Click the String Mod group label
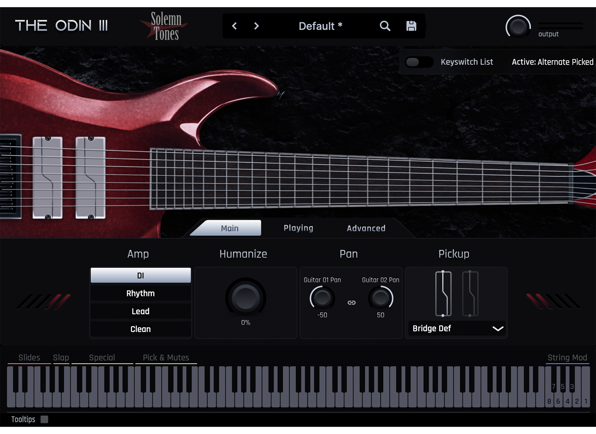Screen dimensions: 596x434 (567, 357)
